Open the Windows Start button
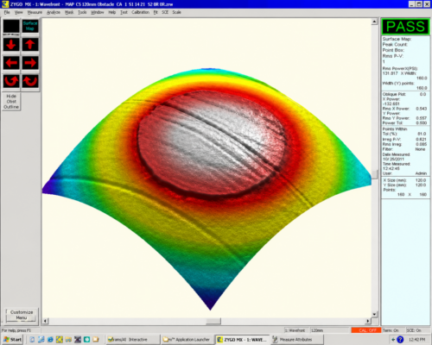The width and height of the screenshot is (432, 345). (12, 340)
